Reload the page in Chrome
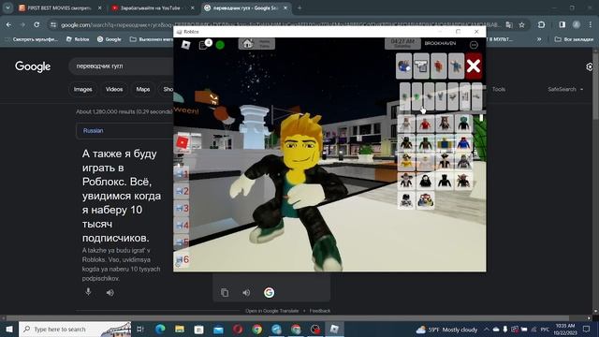 pyautogui.click(x=37, y=25)
